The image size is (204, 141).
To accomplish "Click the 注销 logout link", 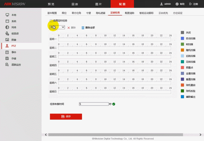I will 195,4.
